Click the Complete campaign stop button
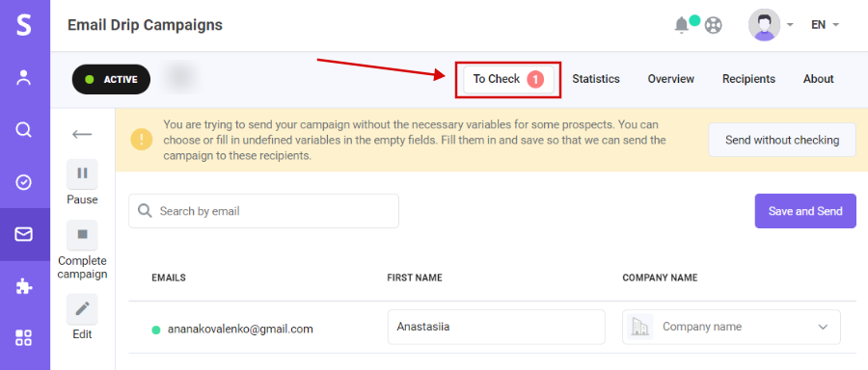This screenshot has height=370, width=868. pyautogui.click(x=82, y=235)
